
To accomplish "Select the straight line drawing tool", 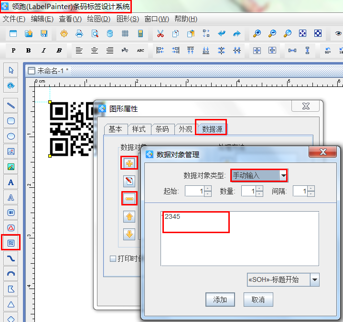I will (11, 106).
